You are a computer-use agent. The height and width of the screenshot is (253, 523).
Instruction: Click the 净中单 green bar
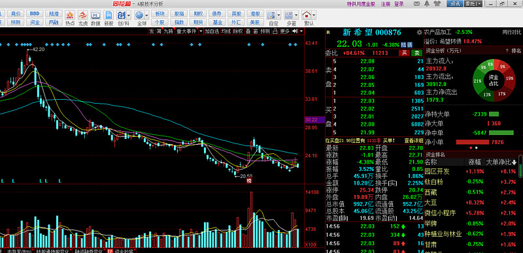[x=501, y=133]
